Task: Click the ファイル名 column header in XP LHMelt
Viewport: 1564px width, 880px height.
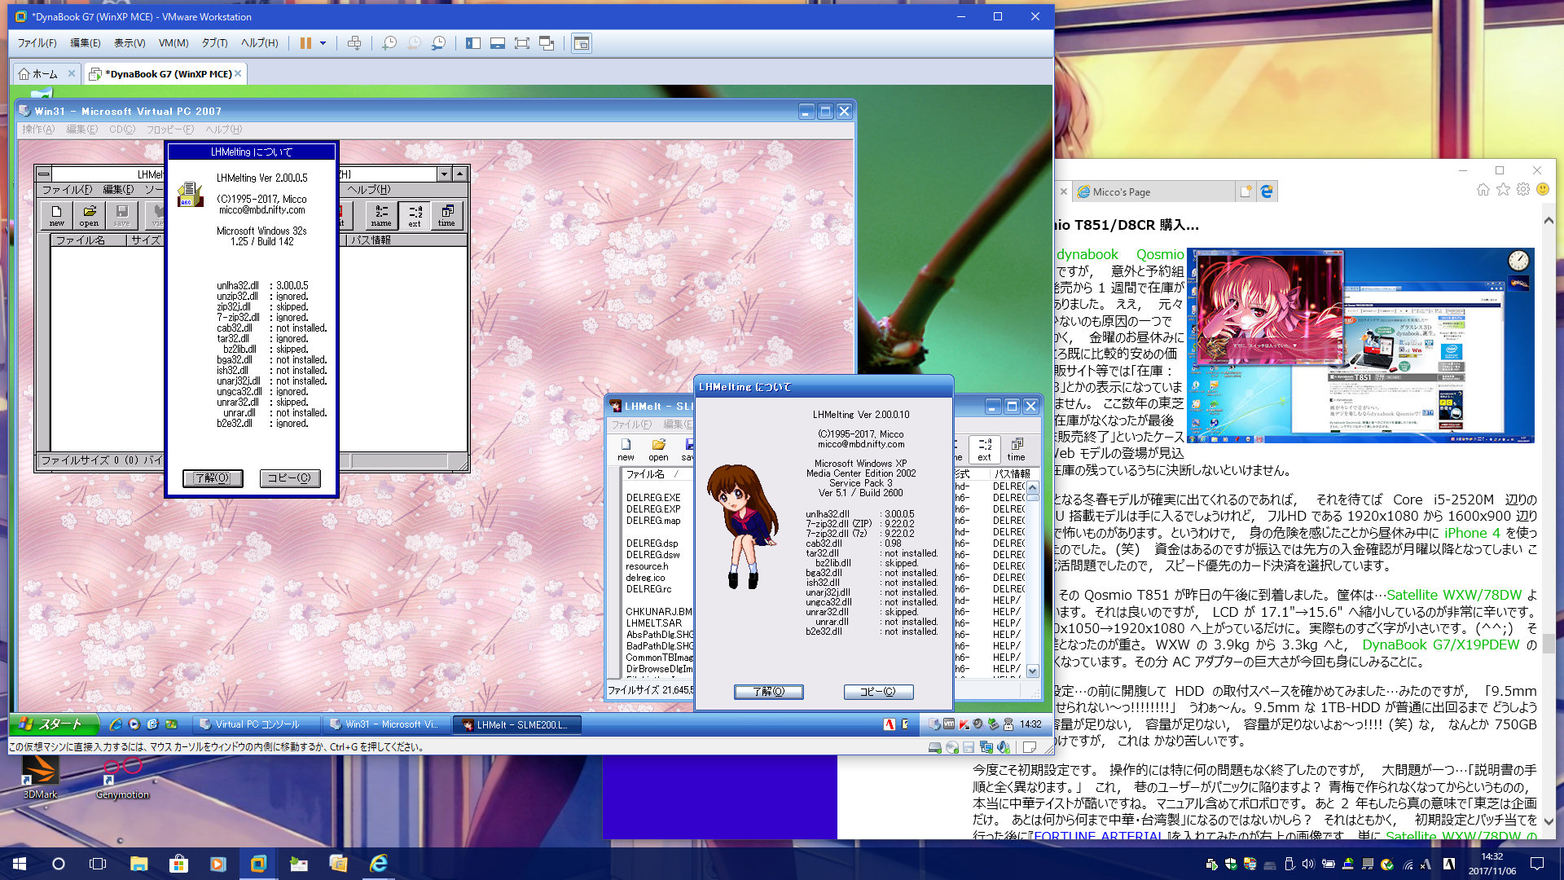Action: tap(656, 474)
